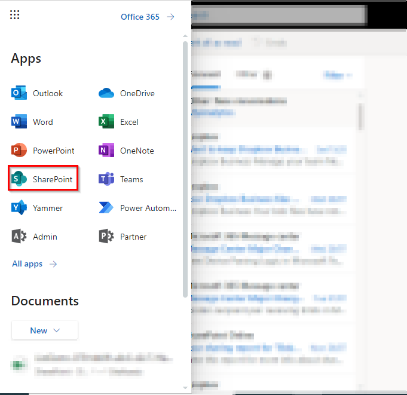Click the OneNote text label
Screen dimensions: 407x395
[x=137, y=151]
